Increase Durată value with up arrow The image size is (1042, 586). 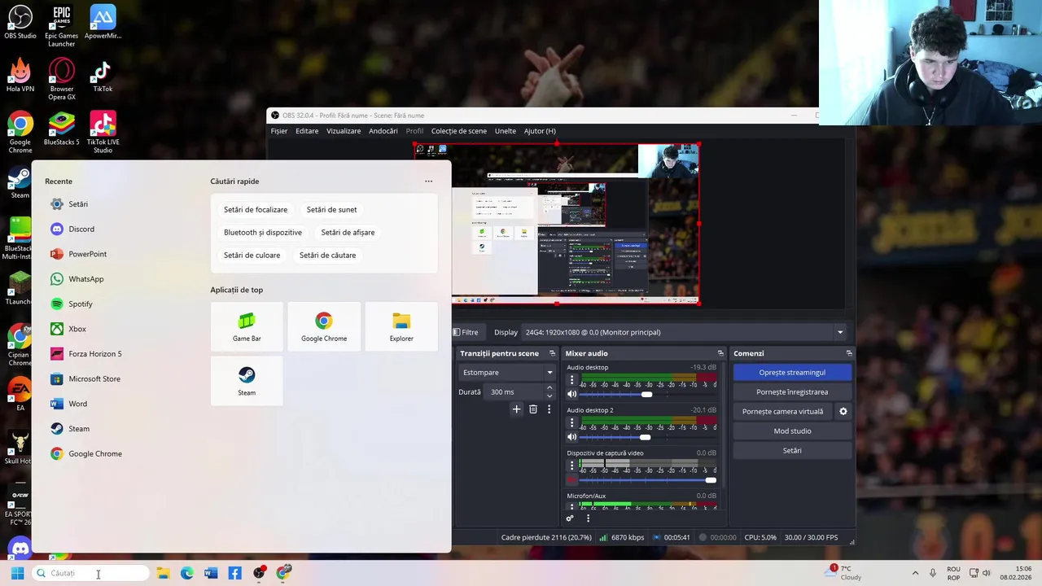(x=549, y=388)
